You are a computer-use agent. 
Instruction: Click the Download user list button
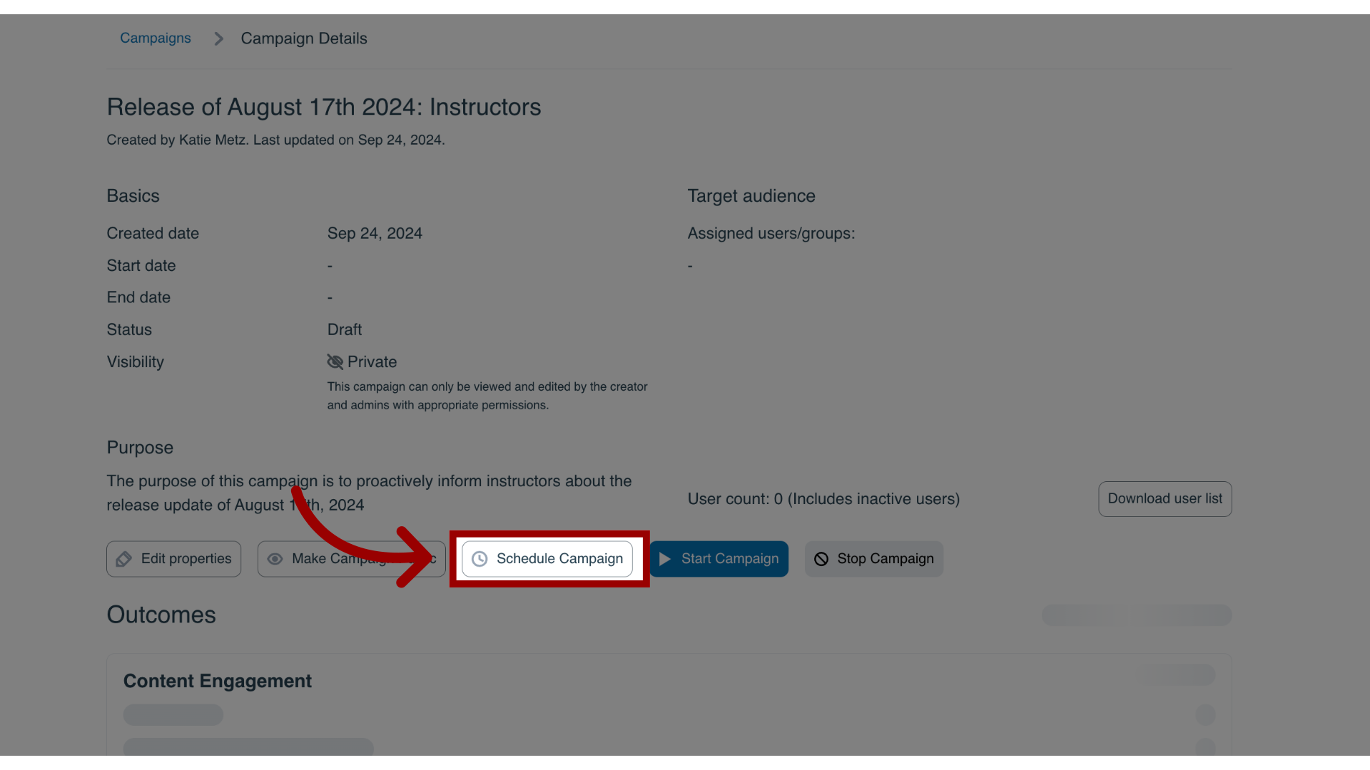tap(1165, 498)
